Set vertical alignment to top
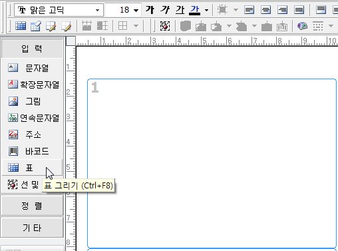The image size is (338, 251). tap(321, 10)
